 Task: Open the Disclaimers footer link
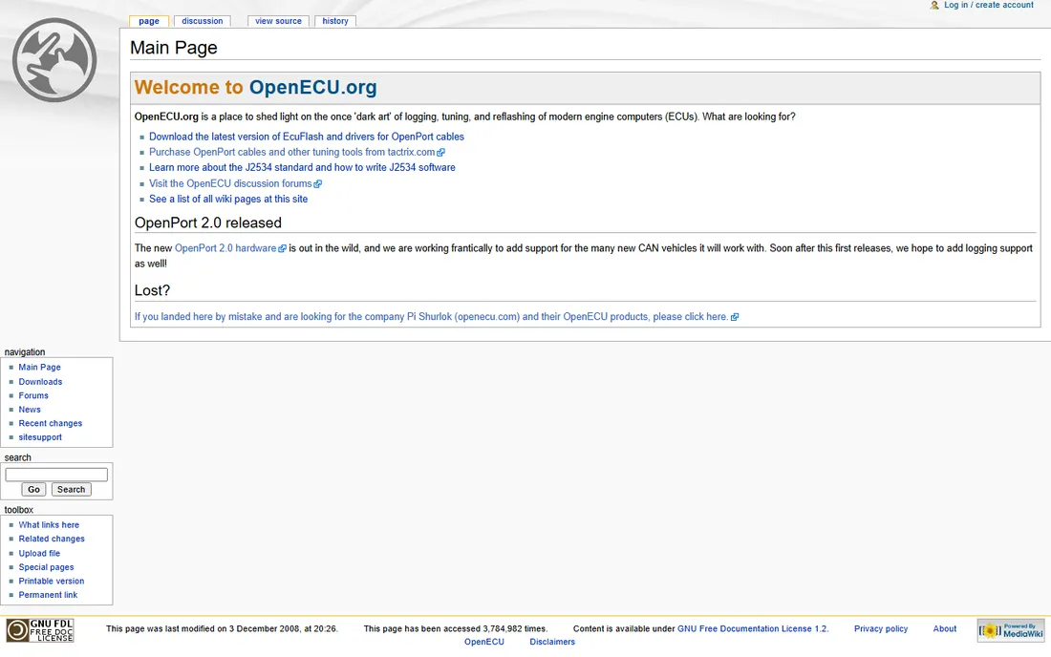pos(552,642)
